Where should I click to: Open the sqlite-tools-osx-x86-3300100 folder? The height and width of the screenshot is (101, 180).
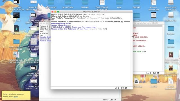coord(16,42)
